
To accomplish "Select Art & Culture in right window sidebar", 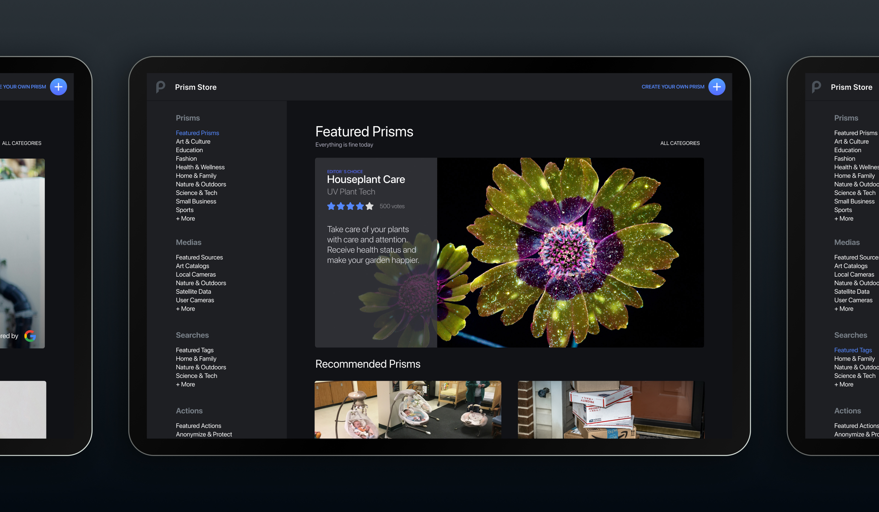I will pyautogui.click(x=851, y=142).
